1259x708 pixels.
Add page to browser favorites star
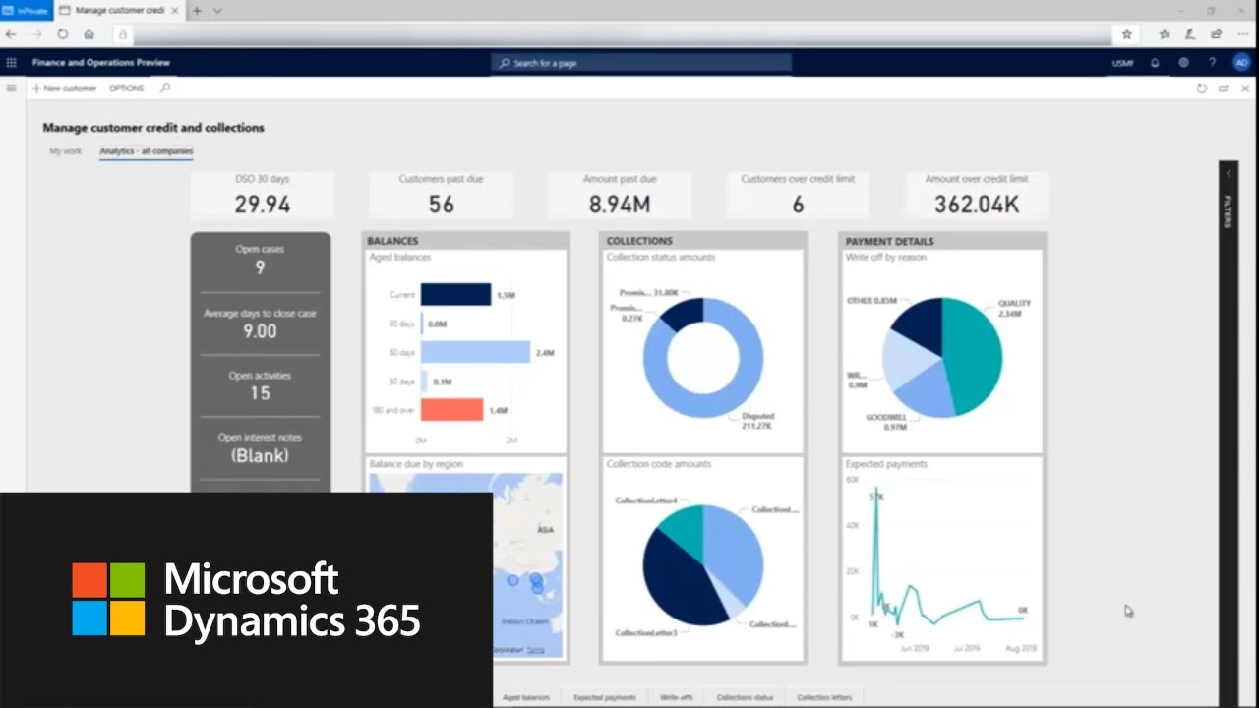pyautogui.click(x=1127, y=34)
